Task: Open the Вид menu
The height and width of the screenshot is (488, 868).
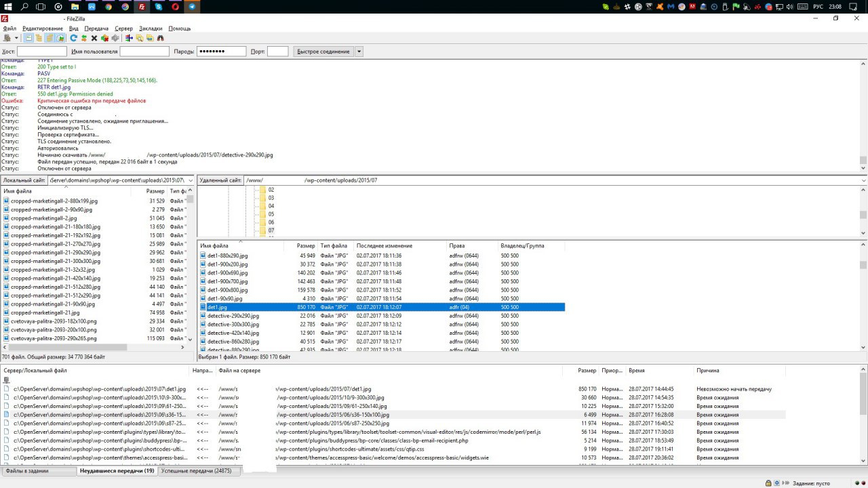Action: (74, 28)
